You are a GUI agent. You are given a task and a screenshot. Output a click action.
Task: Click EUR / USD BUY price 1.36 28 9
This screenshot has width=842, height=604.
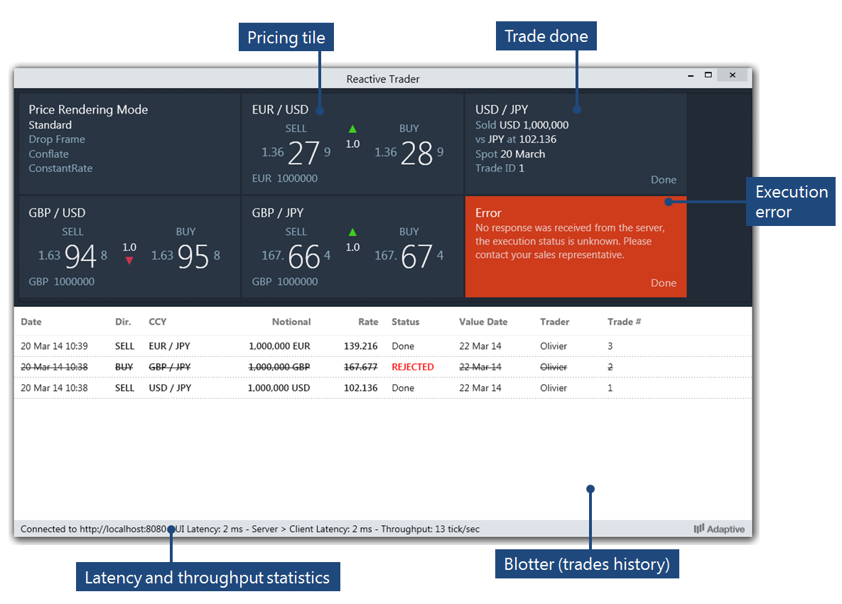coord(409,153)
